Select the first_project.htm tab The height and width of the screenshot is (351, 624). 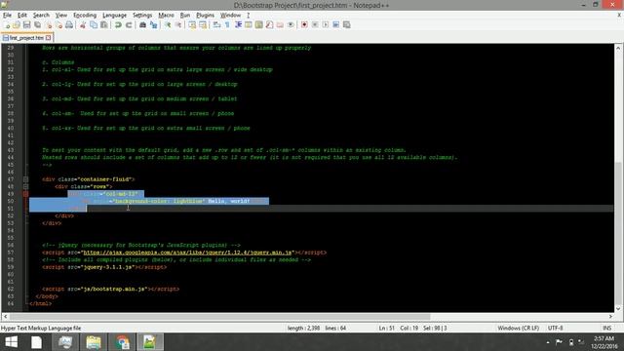[x=26, y=38]
